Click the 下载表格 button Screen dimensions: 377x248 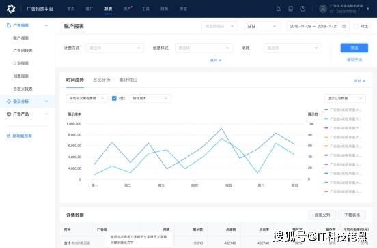(352, 215)
